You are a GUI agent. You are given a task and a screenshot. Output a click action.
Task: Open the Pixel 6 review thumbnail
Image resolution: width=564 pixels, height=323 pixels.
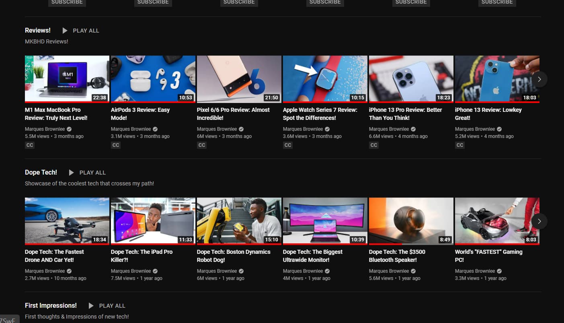pyautogui.click(x=239, y=79)
